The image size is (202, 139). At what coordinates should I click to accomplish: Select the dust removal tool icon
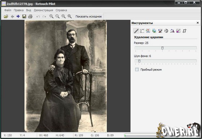[142, 31]
